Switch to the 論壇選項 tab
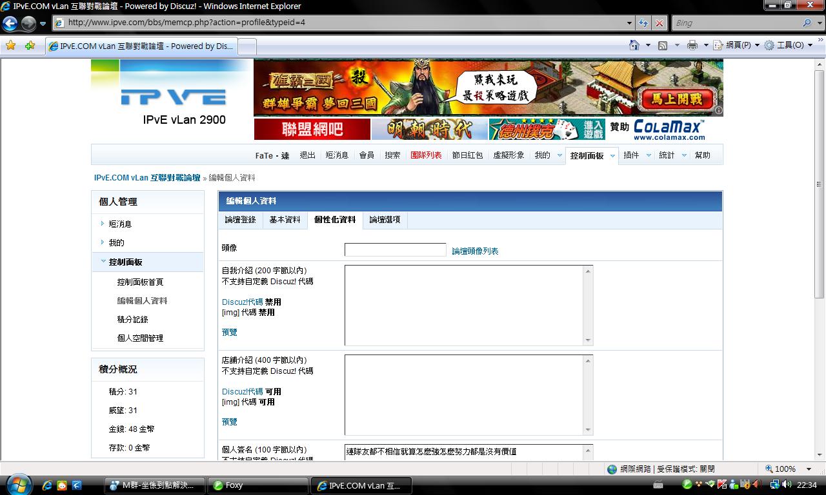The image size is (826, 495). click(x=385, y=220)
